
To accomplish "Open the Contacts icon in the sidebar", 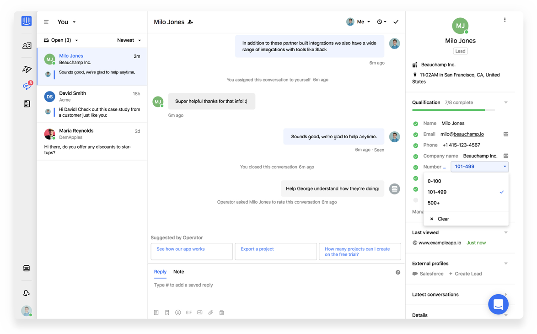I will tap(26, 45).
